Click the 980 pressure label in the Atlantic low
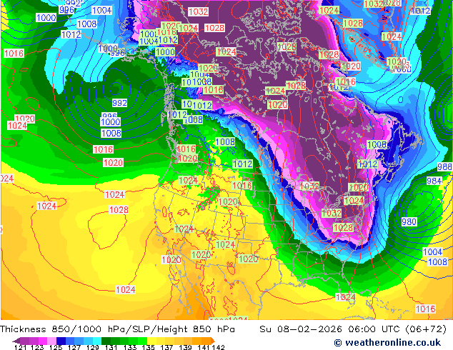The image size is (453, 350). [x=409, y=221]
